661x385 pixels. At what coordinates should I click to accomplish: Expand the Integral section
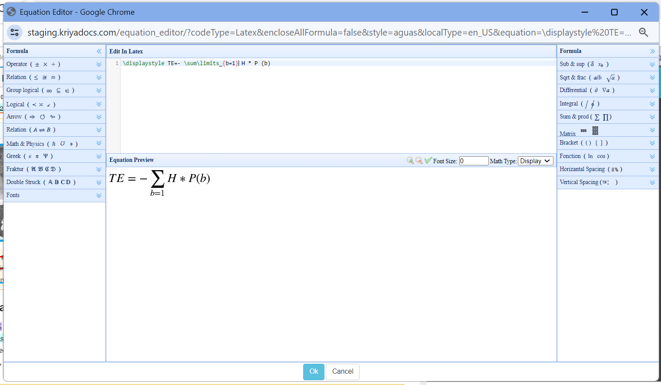[x=652, y=103]
